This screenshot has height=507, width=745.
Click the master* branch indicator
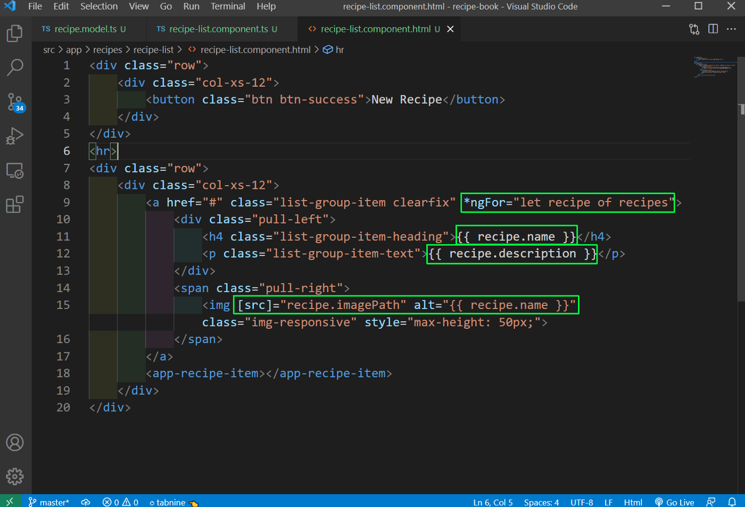click(x=49, y=502)
